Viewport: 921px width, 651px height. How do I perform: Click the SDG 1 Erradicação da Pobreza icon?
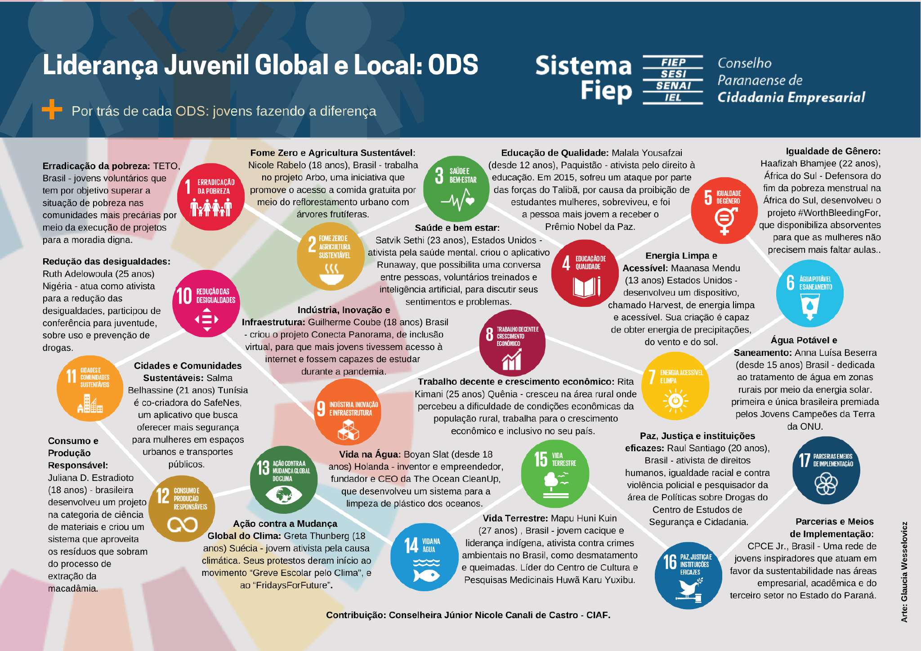210,197
